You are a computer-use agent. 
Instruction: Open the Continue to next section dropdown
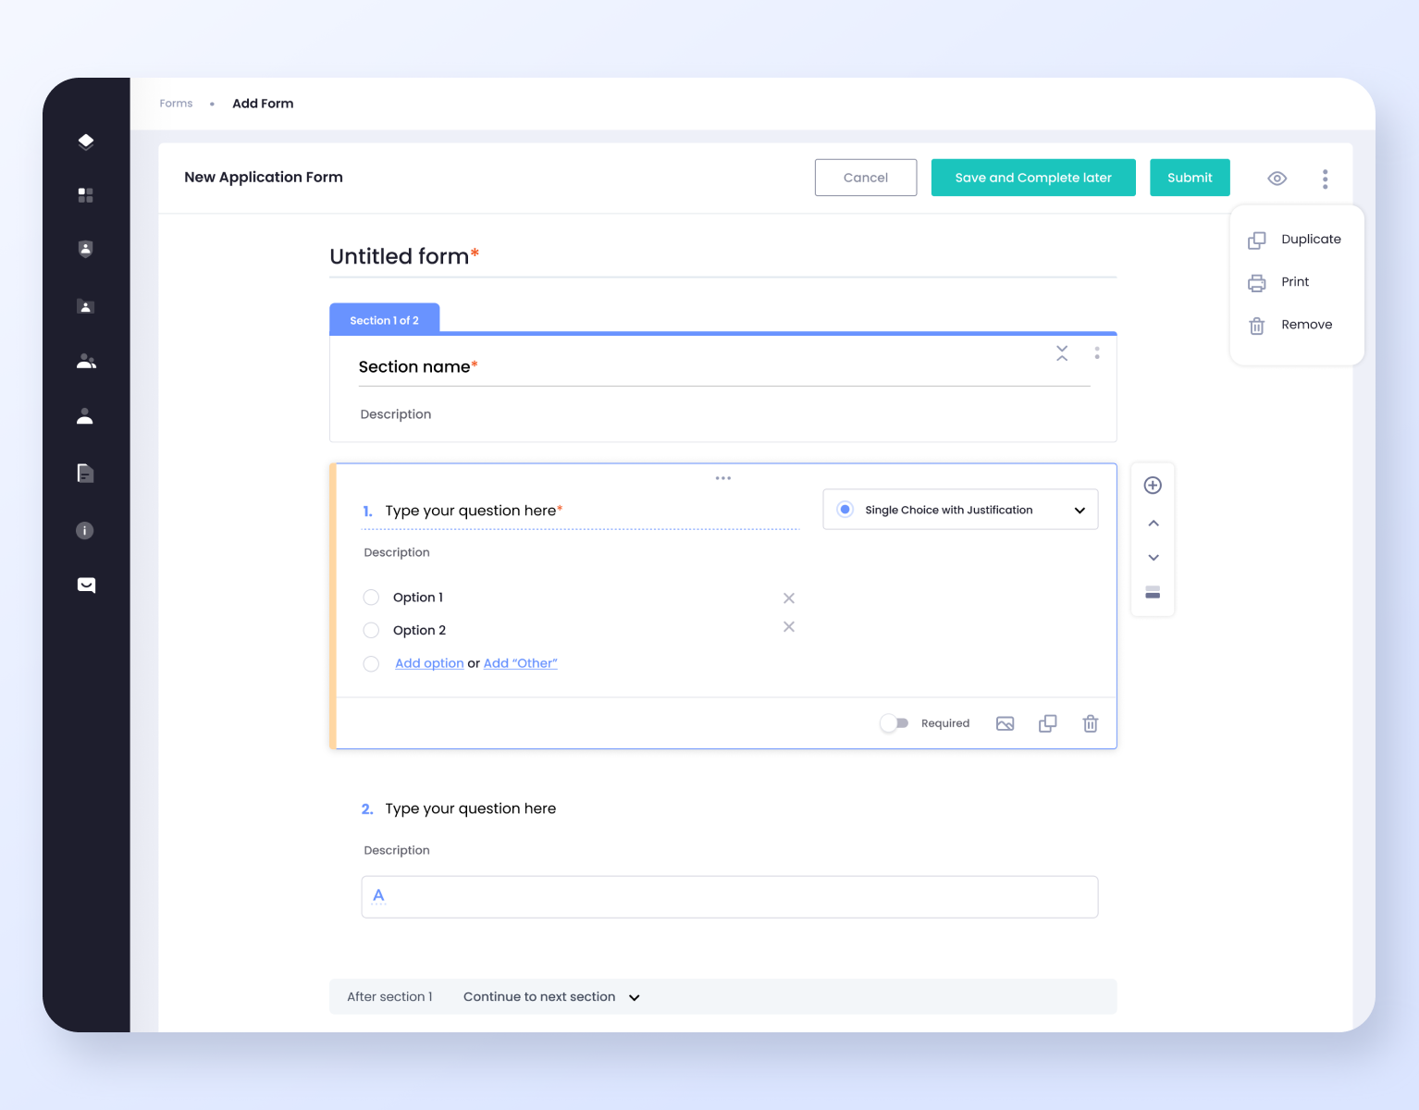point(552,997)
